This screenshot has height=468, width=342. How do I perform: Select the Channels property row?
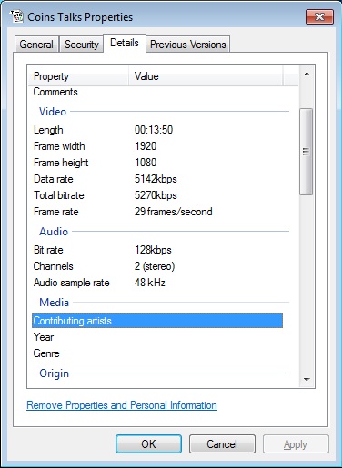tap(157, 266)
